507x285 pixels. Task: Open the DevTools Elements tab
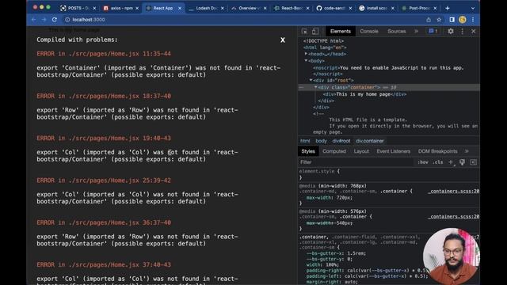340,32
